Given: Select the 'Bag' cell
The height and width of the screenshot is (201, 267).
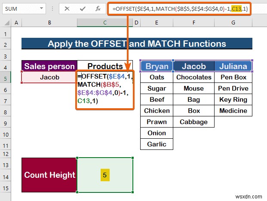Looking at the screenshot, I should tap(193, 100).
